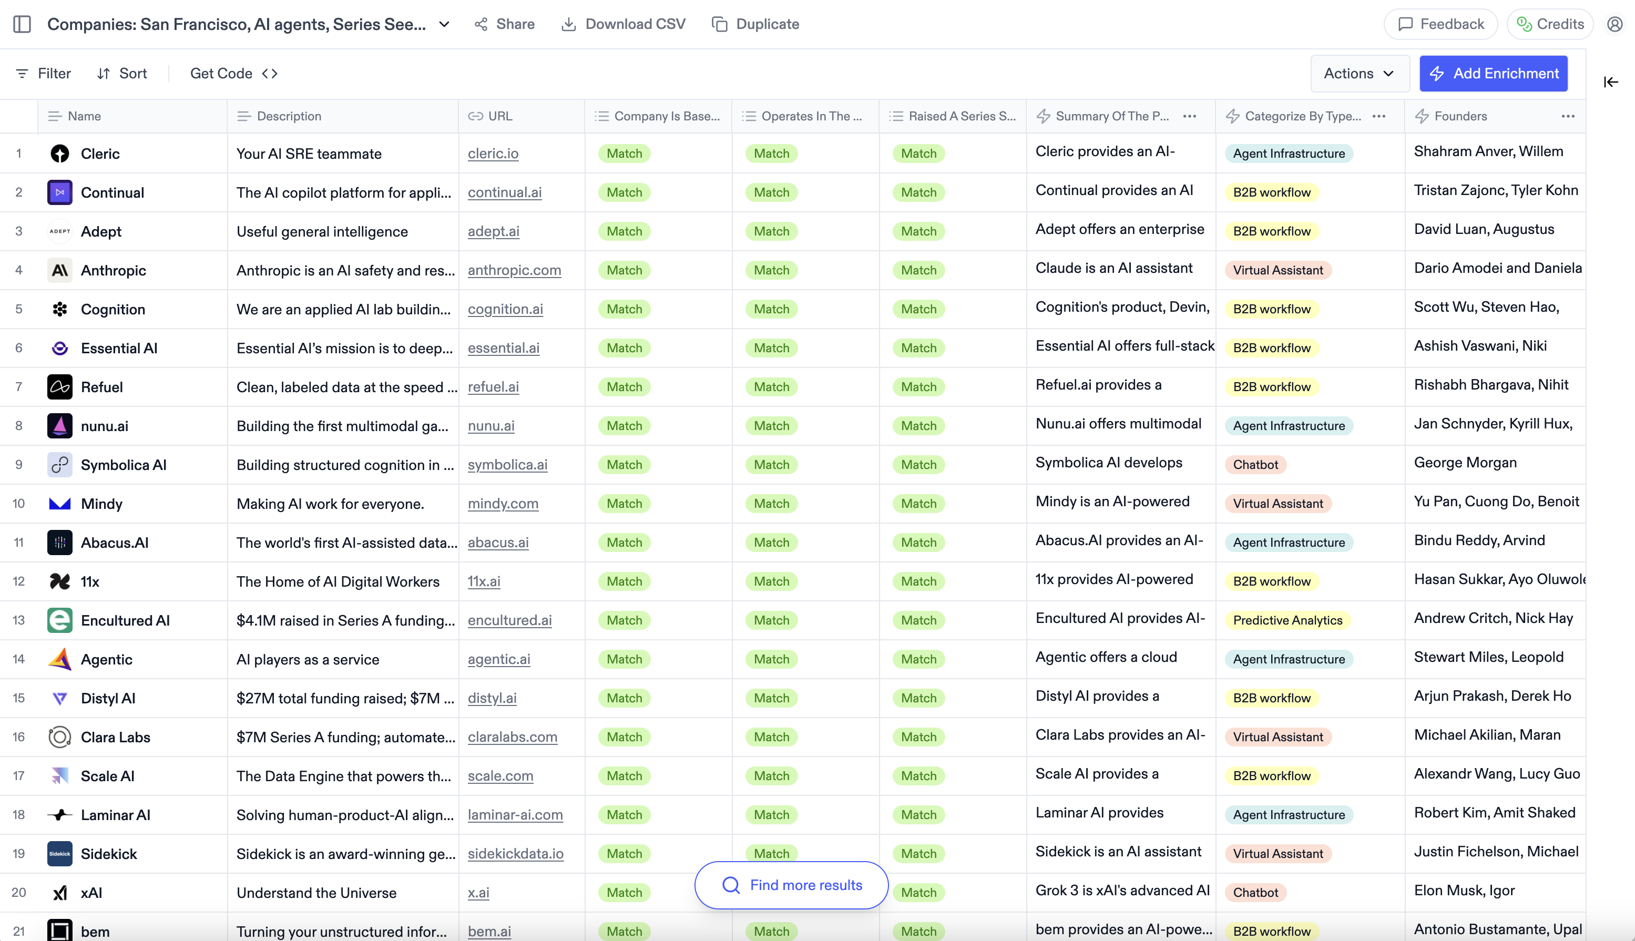The image size is (1635, 941).
Task: Select the Chatbot tag for Symbolica AI
Action: coord(1254,465)
